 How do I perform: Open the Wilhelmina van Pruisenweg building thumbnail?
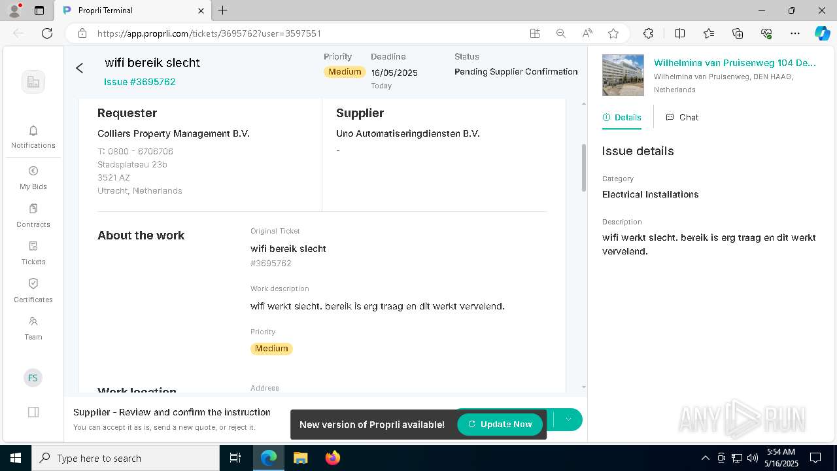click(623, 75)
